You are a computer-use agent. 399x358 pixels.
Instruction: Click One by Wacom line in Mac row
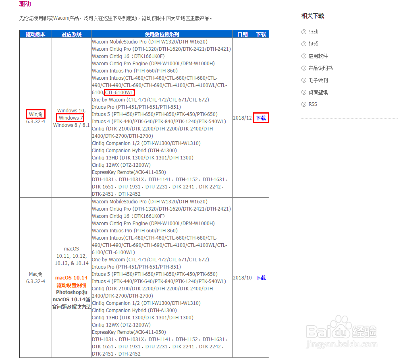coord(150,260)
